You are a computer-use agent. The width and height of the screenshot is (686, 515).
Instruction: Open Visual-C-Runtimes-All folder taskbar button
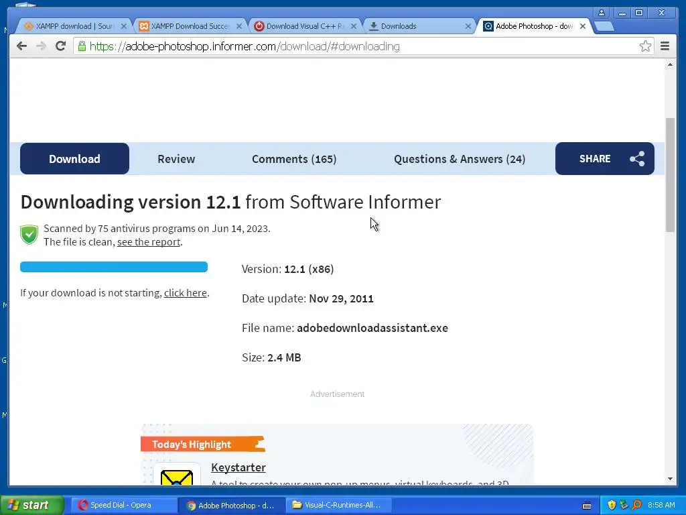pyautogui.click(x=339, y=505)
